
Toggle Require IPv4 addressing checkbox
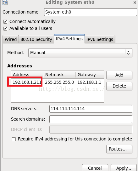point(14,139)
